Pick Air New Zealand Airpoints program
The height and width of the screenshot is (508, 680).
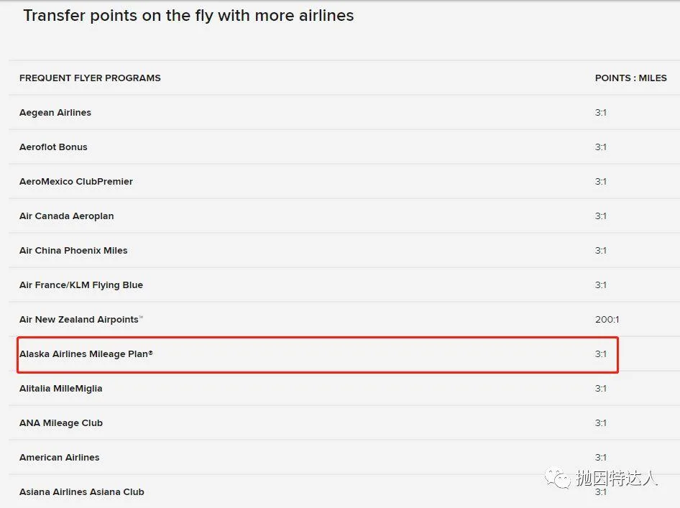(81, 320)
